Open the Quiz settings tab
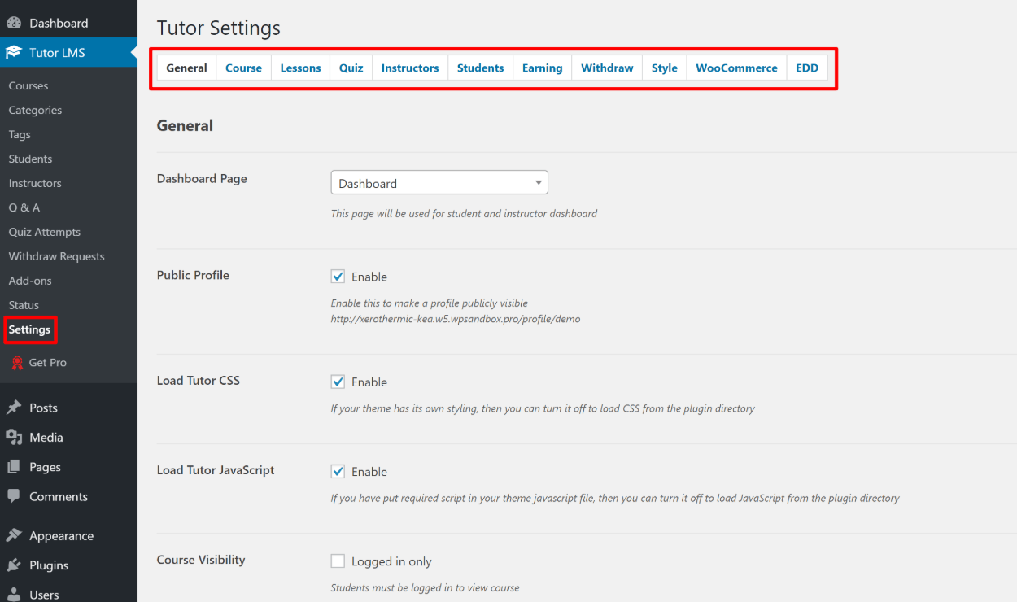The width and height of the screenshot is (1017, 602). pyautogui.click(x=351, y=68)
